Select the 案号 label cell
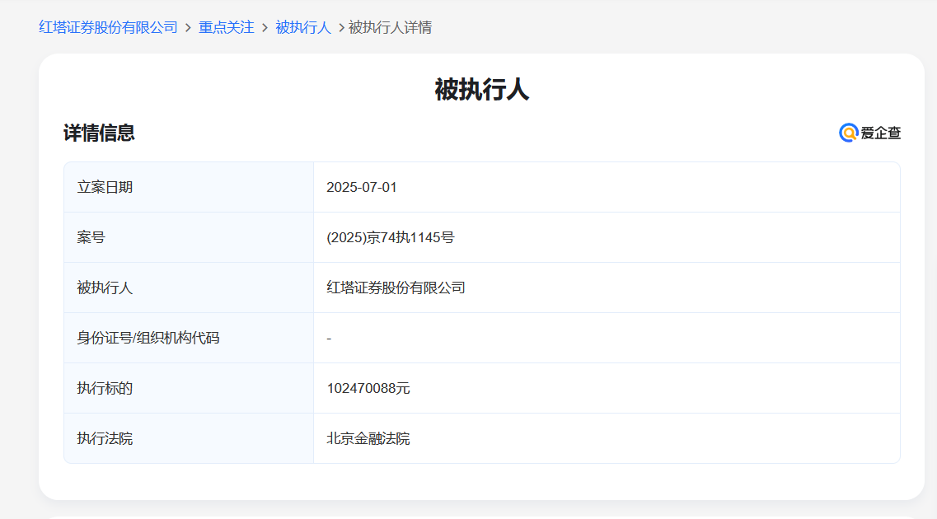This screenshot has height=519, width=937. click(189, 237)
